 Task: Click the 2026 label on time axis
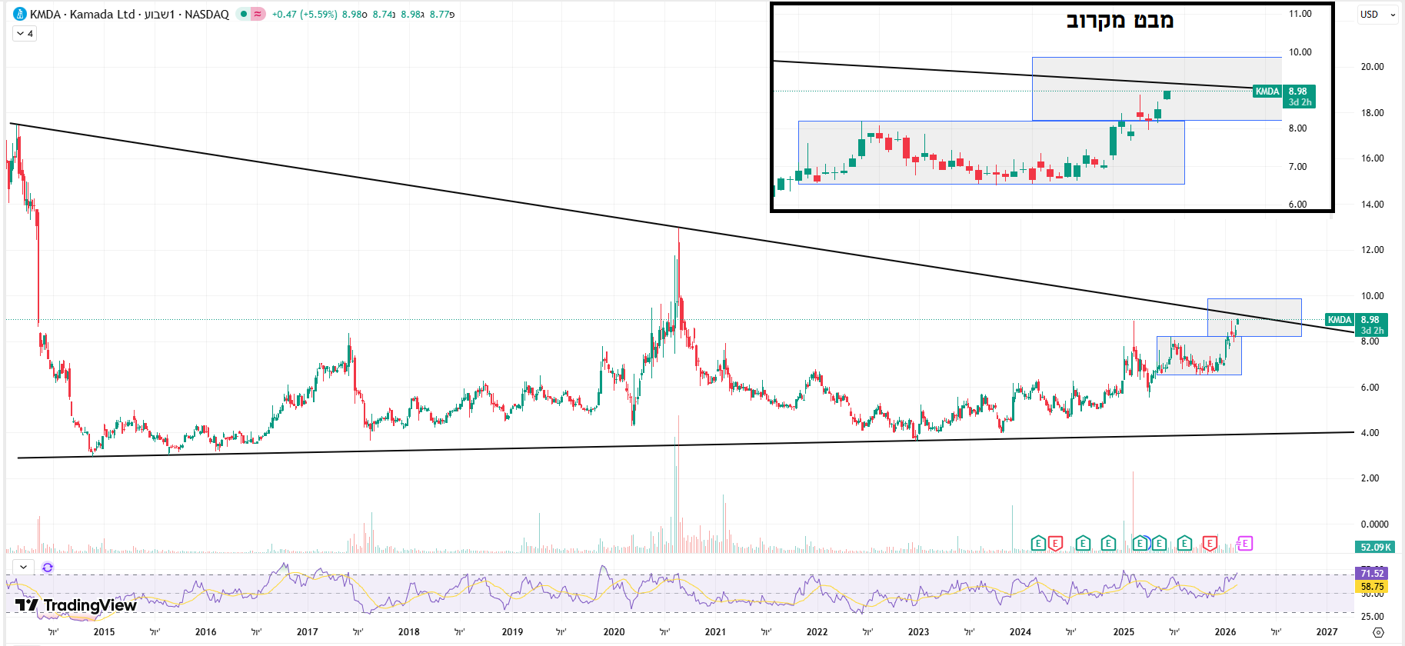pyautogui.click(x=1225, y=632)
